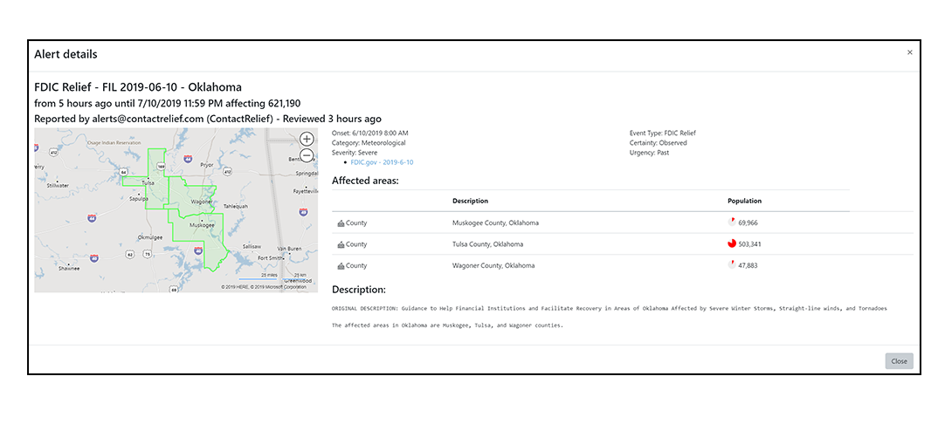
Task: Click the county icon in Muskogee row
Action: (x=341, y=223)
